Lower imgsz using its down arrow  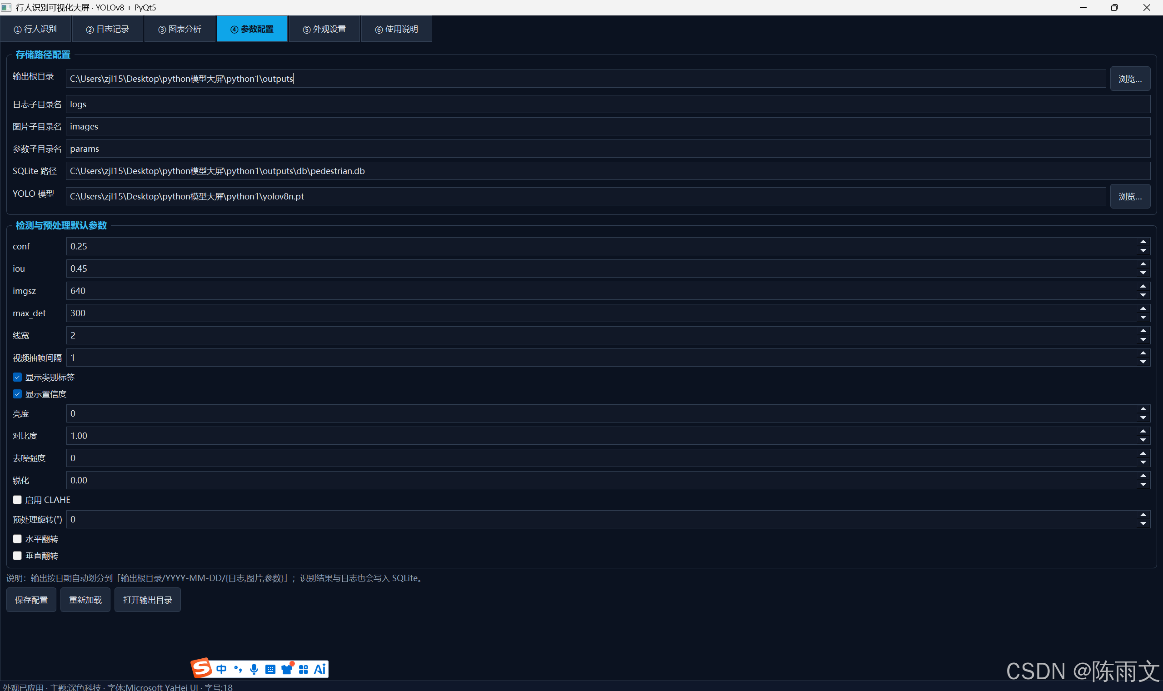point(1143,295)
